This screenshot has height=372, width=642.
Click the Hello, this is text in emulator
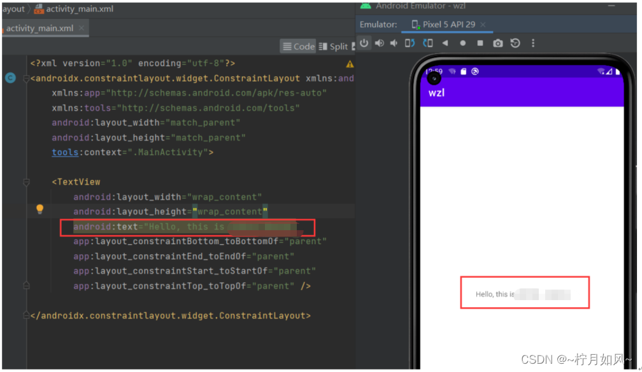(x=495, y=294)
